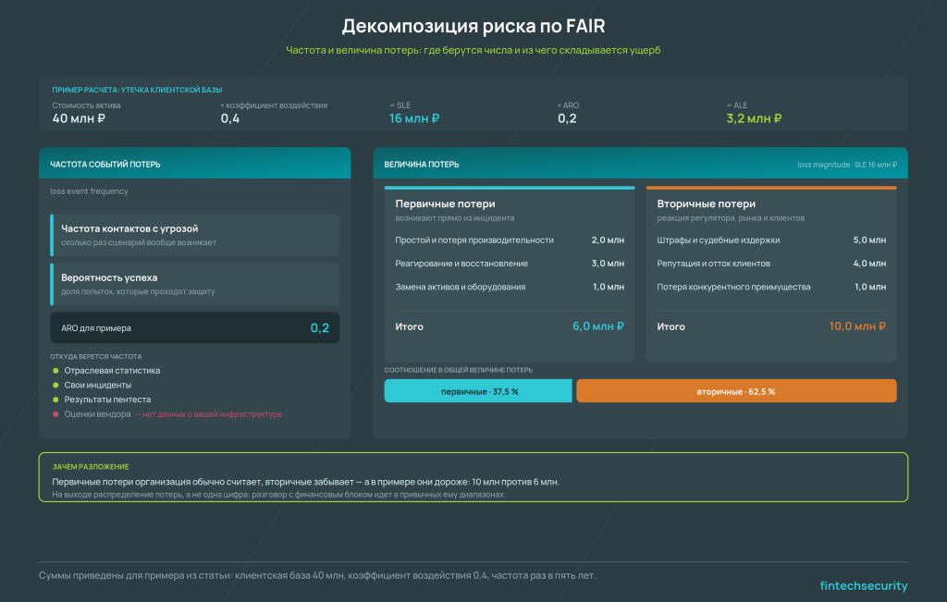Click the green subtitle about частота и величина потерь
Viewport: 947px width, 602px height.
point(473,50)
